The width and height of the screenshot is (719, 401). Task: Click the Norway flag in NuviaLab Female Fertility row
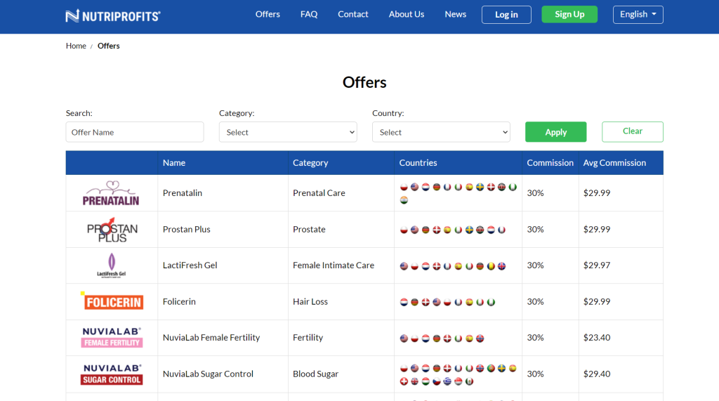click(480, 338)
